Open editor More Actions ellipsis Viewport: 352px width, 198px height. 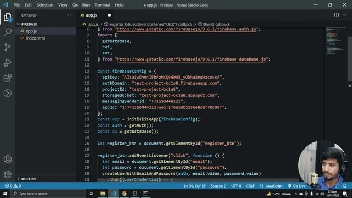point(345,15)
